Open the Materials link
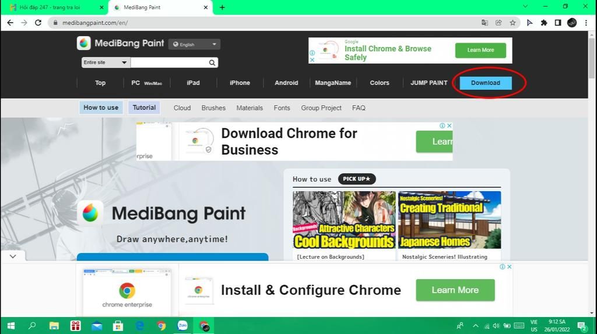The width and height of the screenshot is (597, 334). (x=250, y=108)
